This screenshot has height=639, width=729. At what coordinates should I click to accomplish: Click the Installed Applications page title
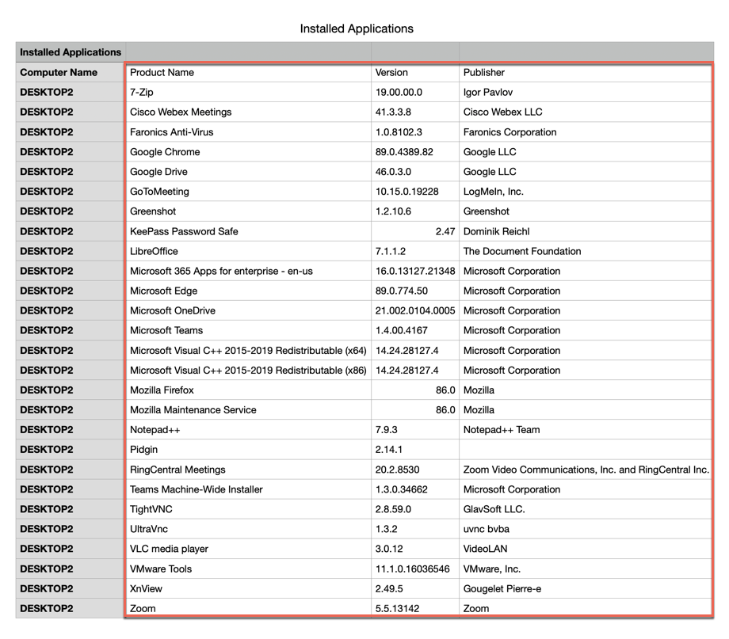(x=357, y=29)
